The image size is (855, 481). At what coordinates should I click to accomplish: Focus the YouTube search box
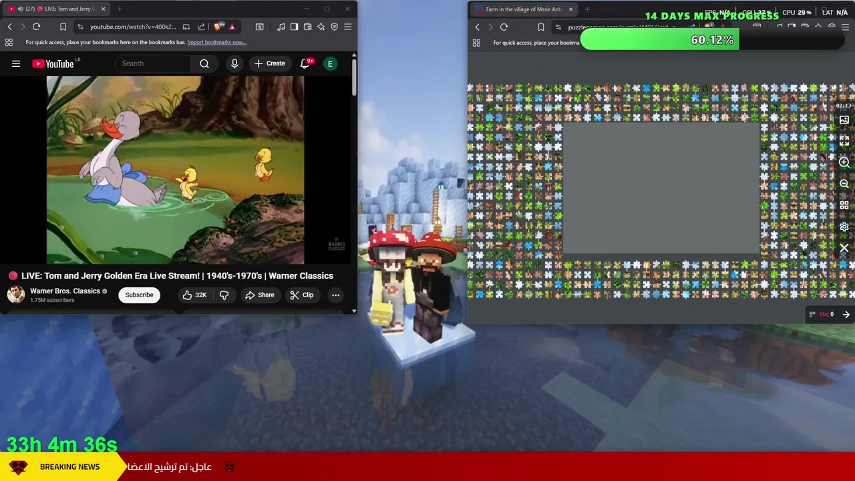(x=153, y=63)
